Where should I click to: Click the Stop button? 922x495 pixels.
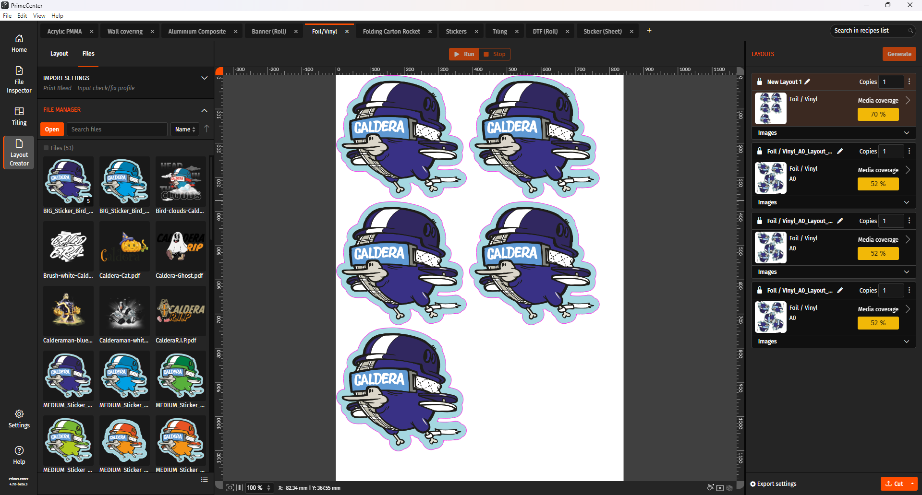(x=495, y=54)
